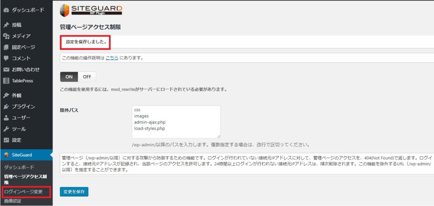This screenshot has width=434, height=206.
Task: Click the load-styles.php line
Action: 150,128
